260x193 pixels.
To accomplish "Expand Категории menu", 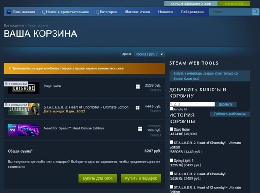I will [x=106, y=12].
